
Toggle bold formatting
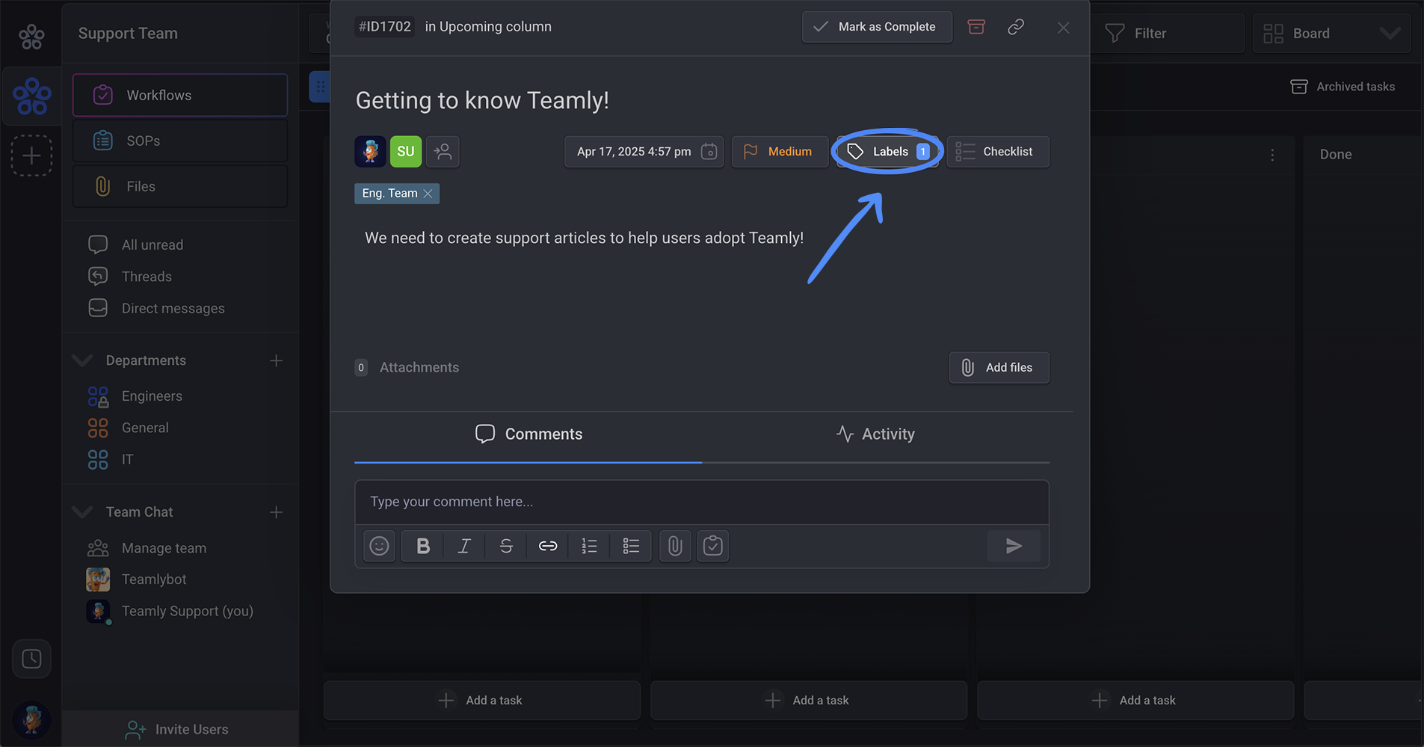[x=422, y=546]
